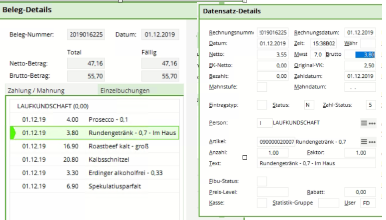The width and height of the screenshot is (386, 220).
Task: Click Datensatz-Details Datum field
Action: point(272,43)
